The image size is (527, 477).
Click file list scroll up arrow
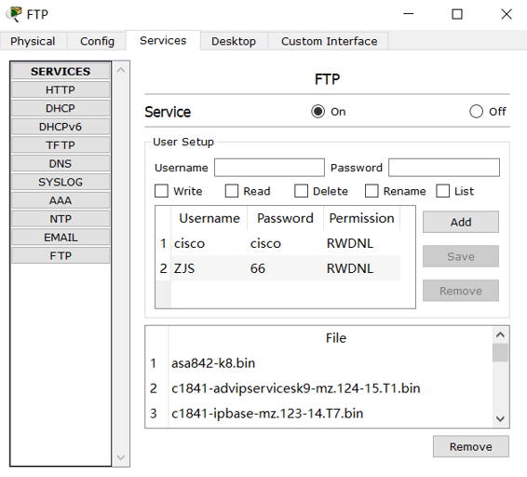500,334
